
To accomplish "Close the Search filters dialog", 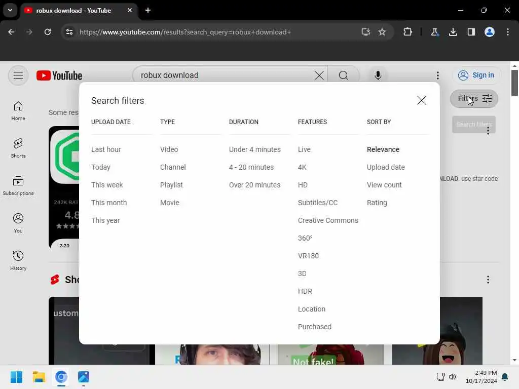I will (421, 101).
